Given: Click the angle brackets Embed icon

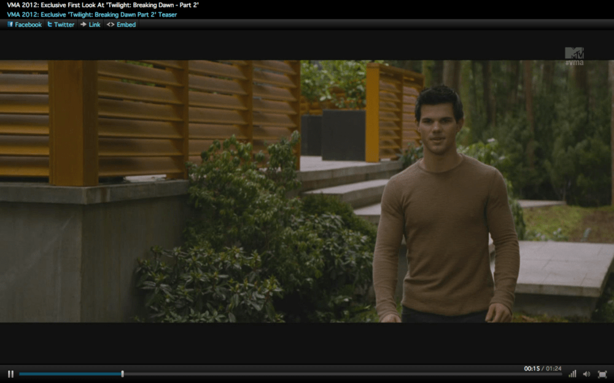Looking at the screenshot, I should click(x=111, y=25).
